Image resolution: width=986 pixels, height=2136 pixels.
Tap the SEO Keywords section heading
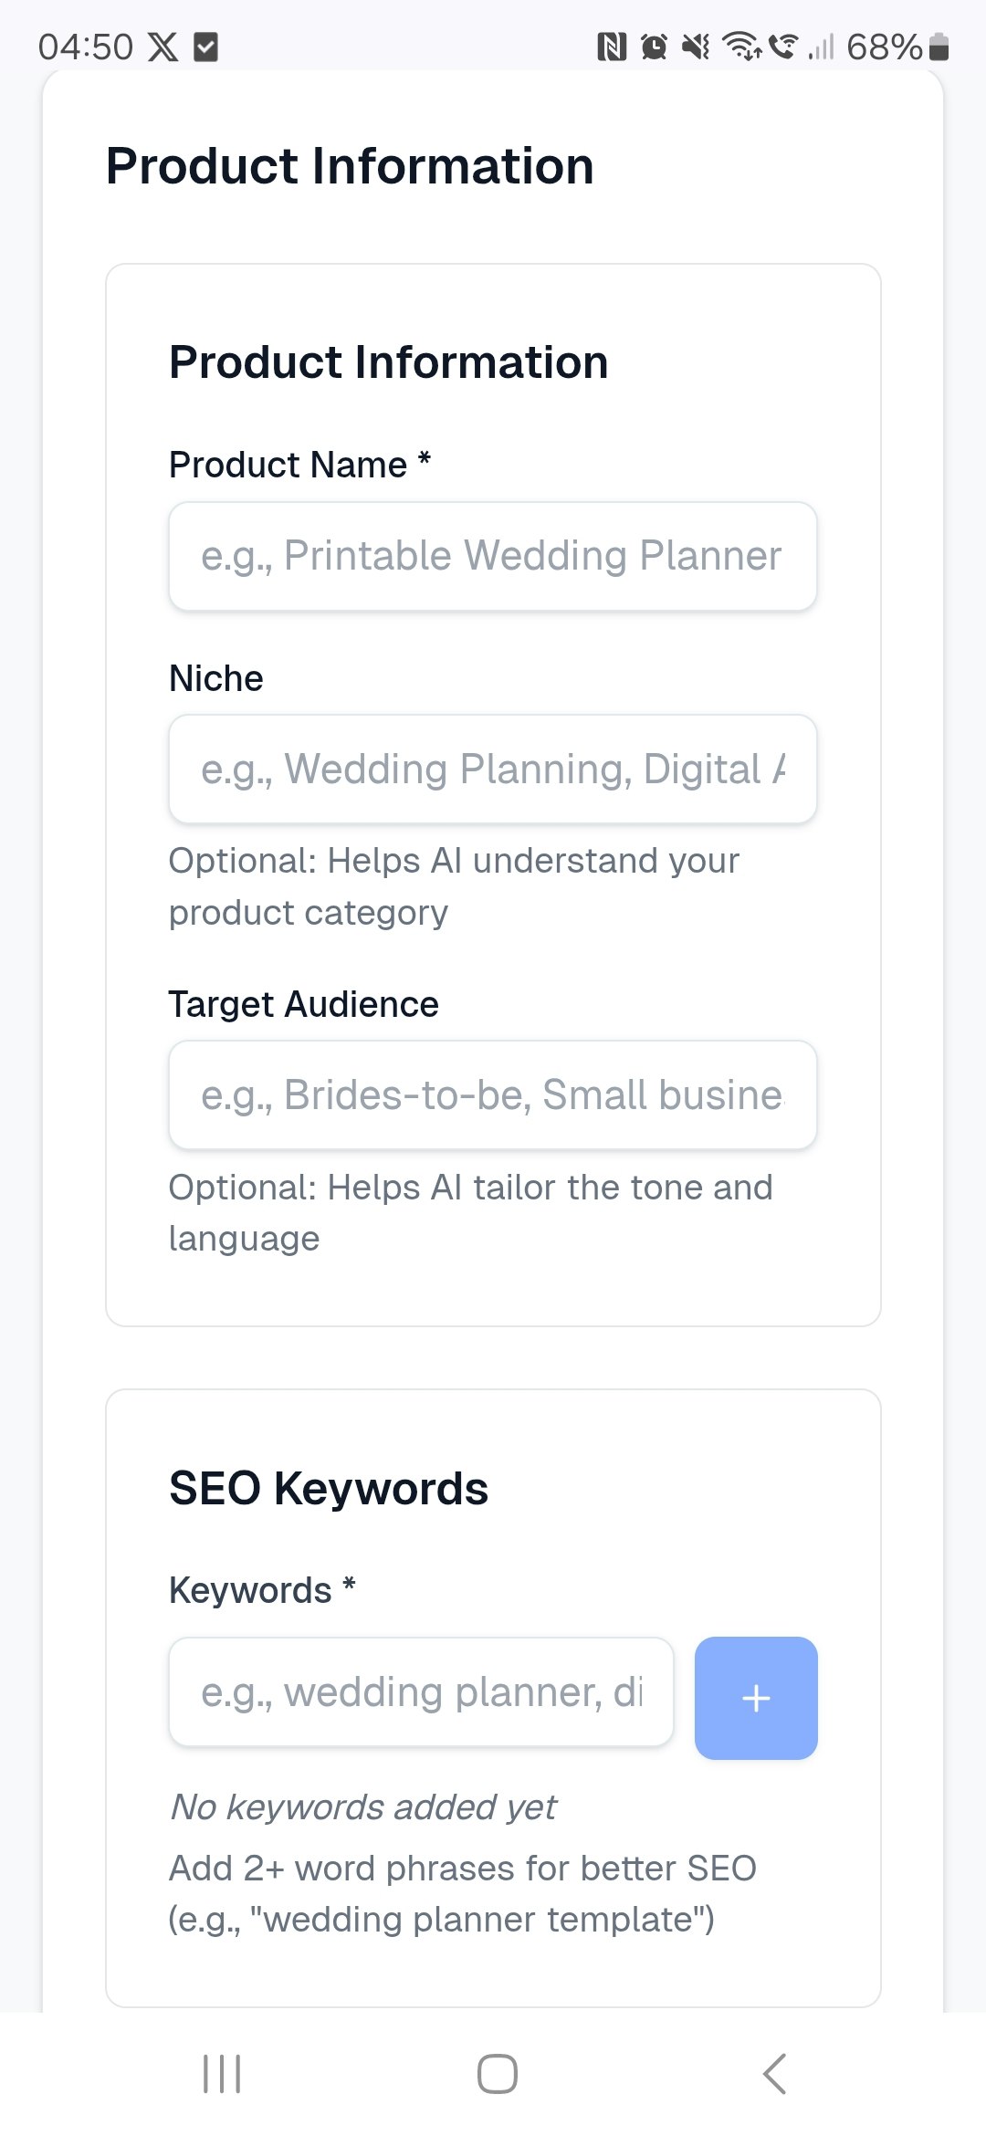329,1489
